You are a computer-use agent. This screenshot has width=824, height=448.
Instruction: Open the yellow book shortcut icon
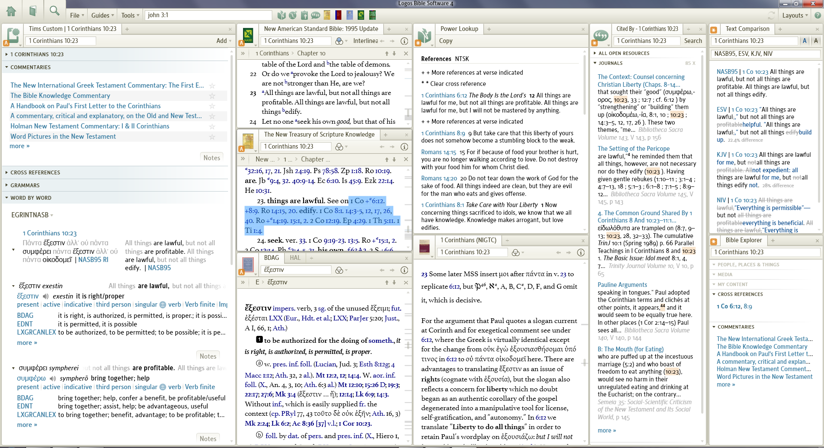click(x=327, y=15)
